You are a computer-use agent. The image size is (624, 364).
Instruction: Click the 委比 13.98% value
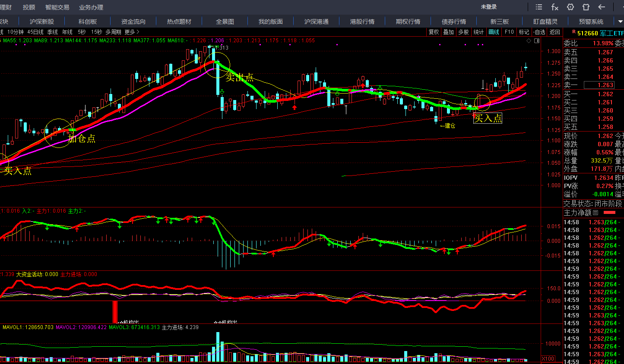[603, 43]
